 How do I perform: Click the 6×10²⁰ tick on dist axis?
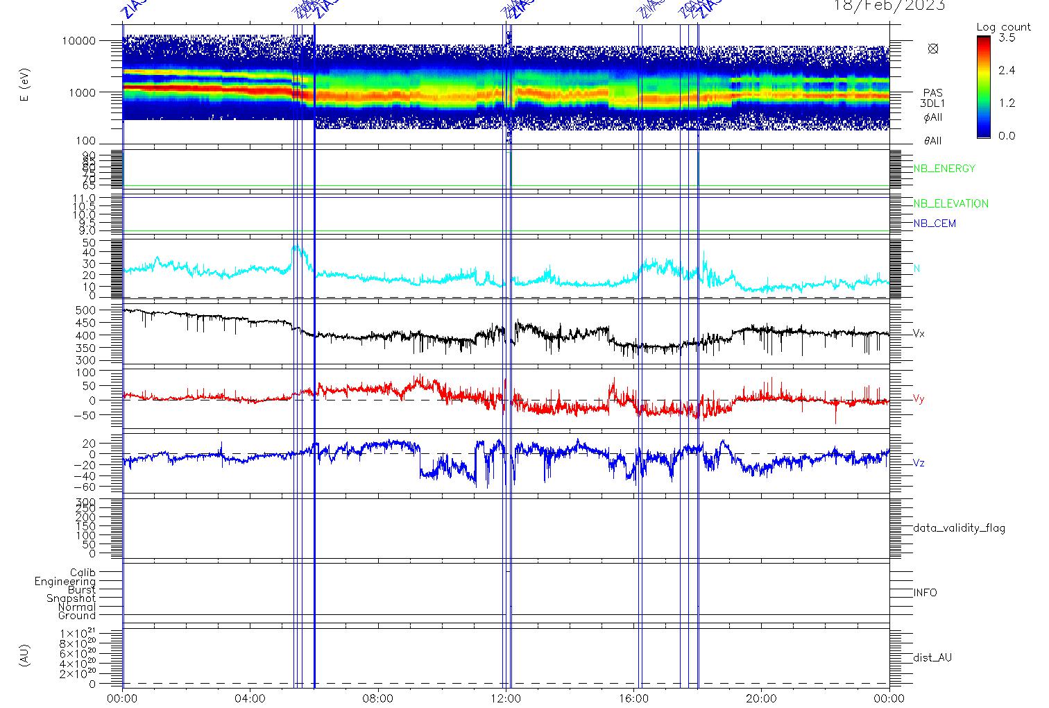pyautogui.click(x=78, y=654)
